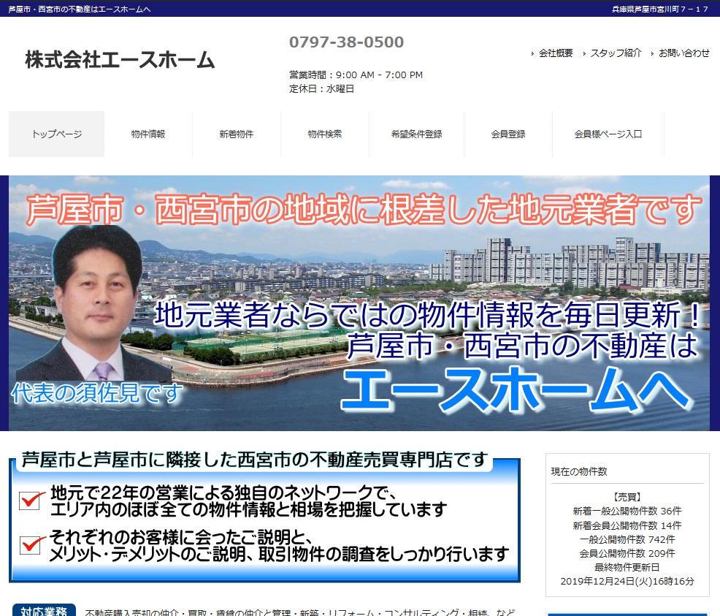
Task: Click the 一般公開物件数 742件 text
Action: [627, 539]
